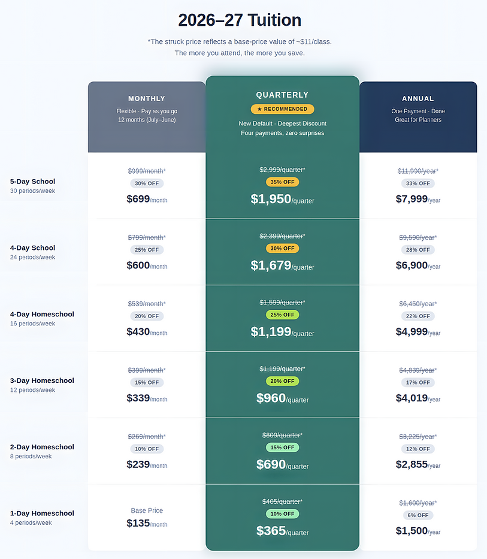Click the 4-Day Homeschool 16 periods/week label
The image size is (487, 559).
point(42,318)
